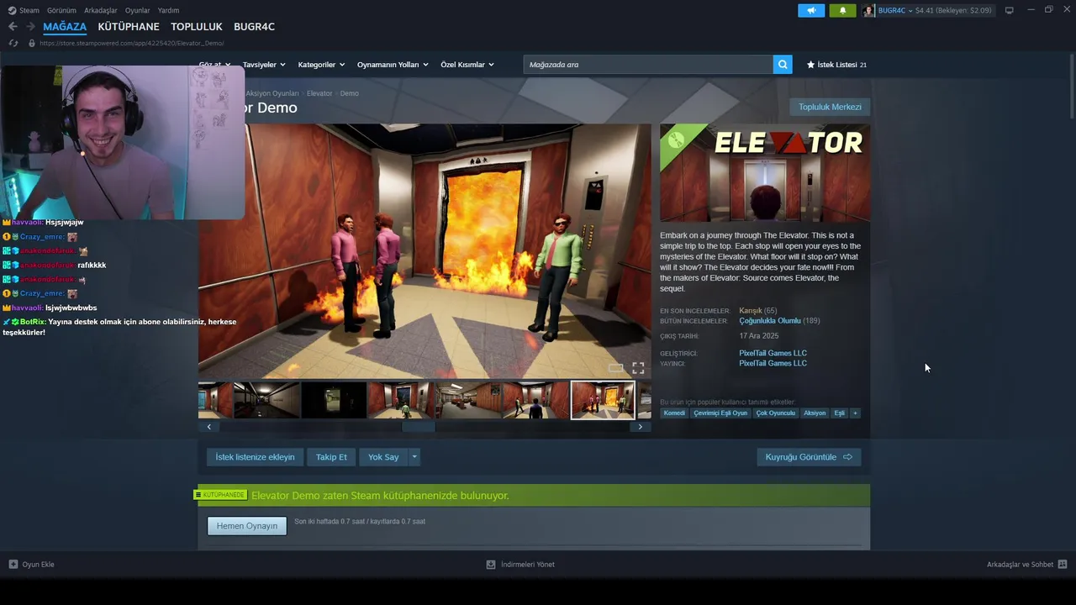This screenshot has width=1076, height=605.
Task: Click the Elevator breadcrumb link
Action: pos(319,93)
